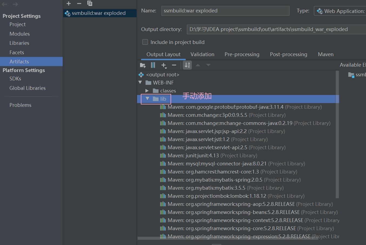This screenshot has width=366, height=245.
Task: Move selected element up
Action: [x=198, y=65]
